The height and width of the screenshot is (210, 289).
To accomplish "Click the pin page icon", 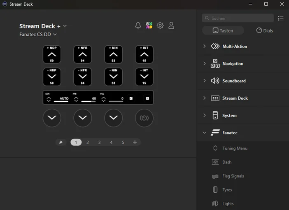I will (x=61, y=142).
